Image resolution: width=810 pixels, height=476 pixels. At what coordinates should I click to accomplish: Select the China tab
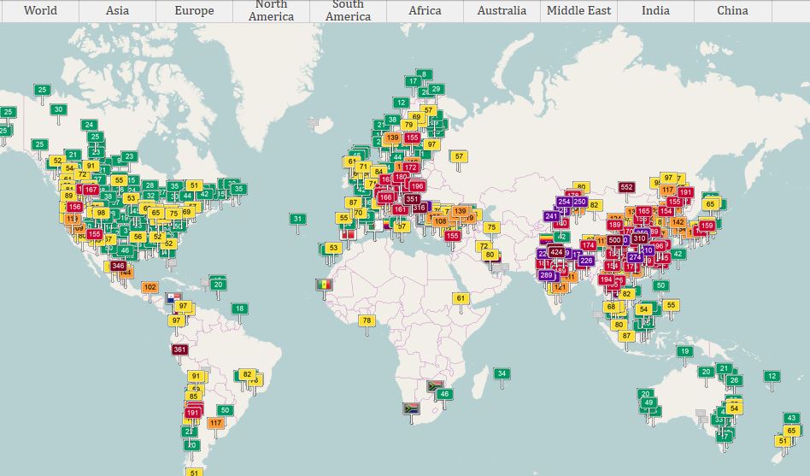(x=732, y=11)
